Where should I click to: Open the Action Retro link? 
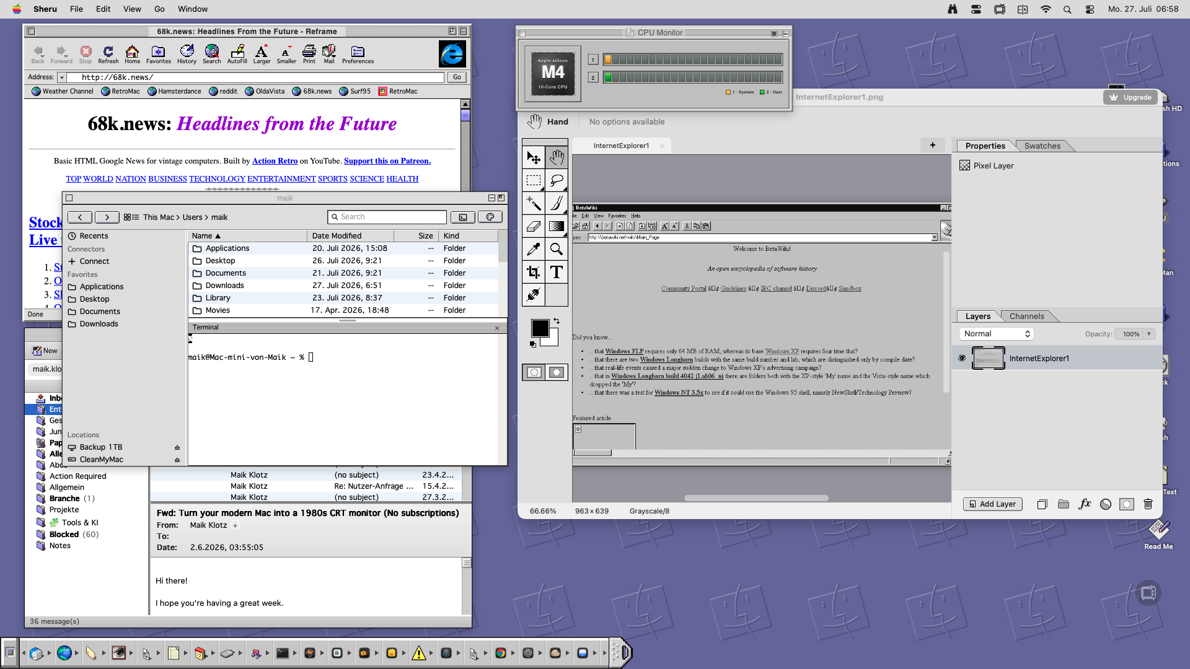275,161
